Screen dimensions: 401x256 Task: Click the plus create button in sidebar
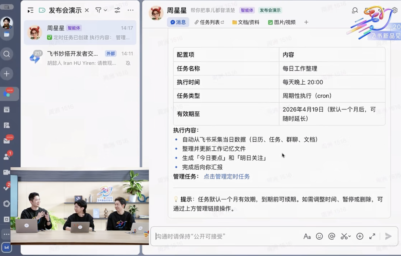tap(7, 74)
